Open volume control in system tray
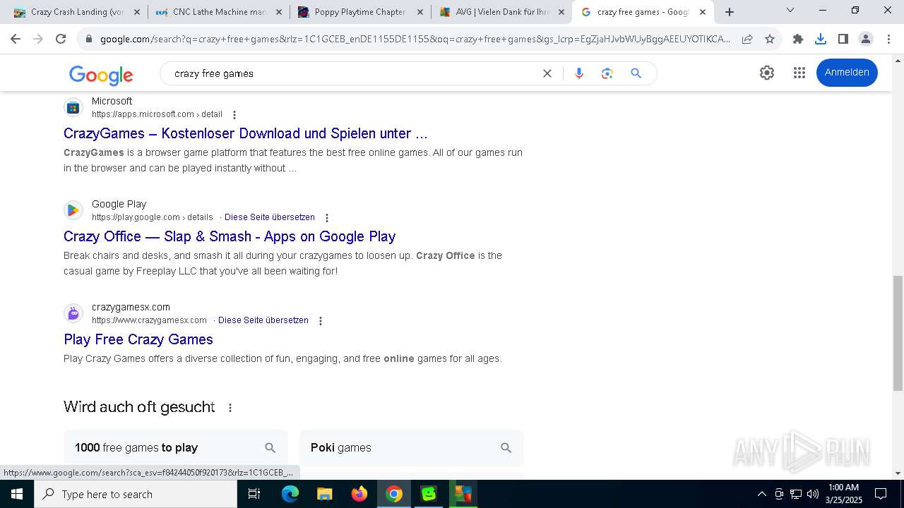Viewport: 904px width, 508px height. click(813, 494)
